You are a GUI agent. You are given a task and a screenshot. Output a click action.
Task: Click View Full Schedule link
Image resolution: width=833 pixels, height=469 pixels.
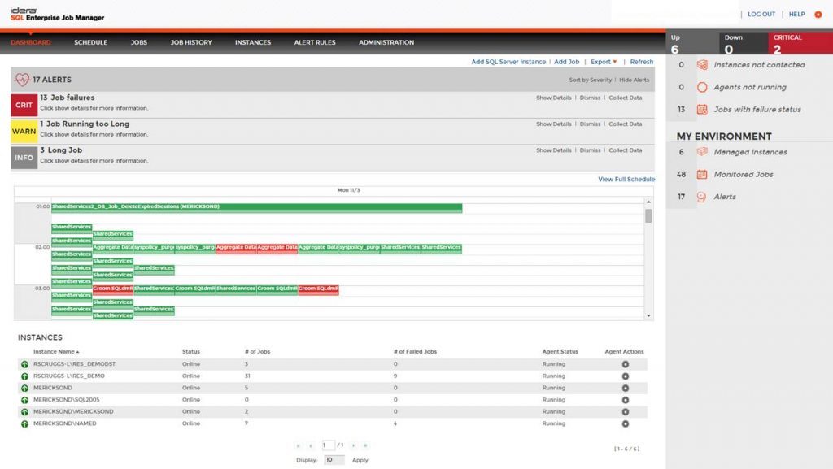coord(626,180)
